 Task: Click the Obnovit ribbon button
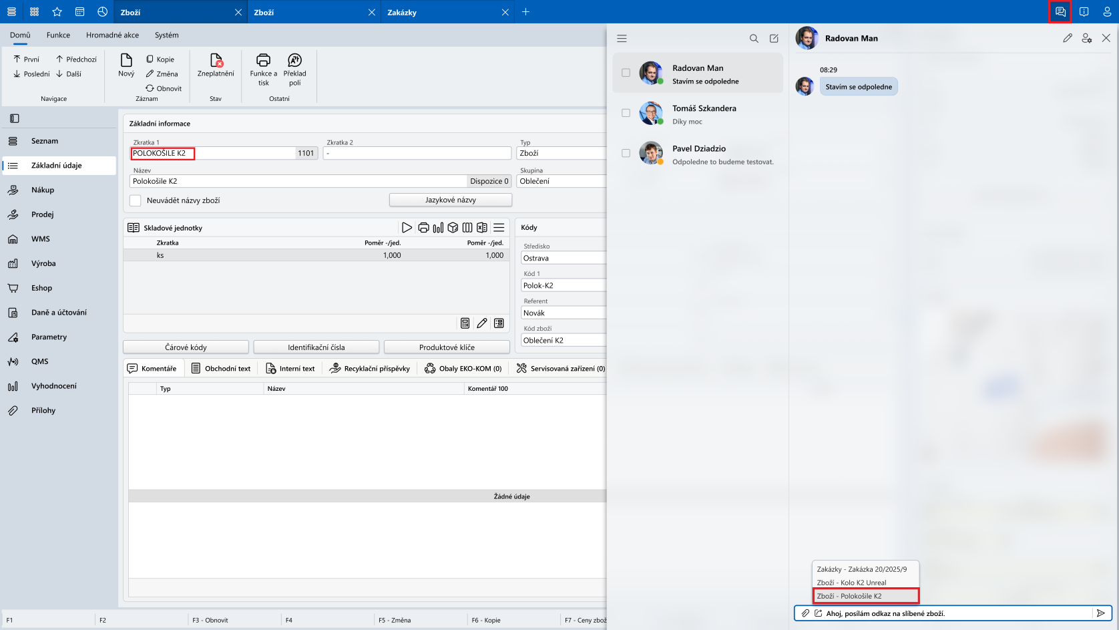click(164, 88)
